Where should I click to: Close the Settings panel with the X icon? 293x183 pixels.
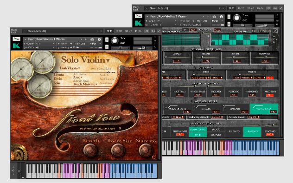[275, 31]
